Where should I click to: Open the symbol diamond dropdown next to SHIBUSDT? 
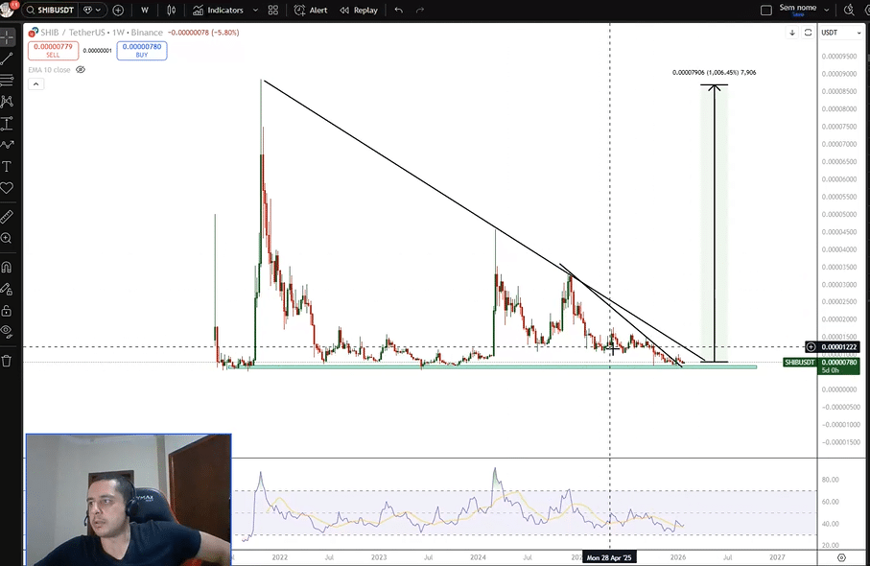tap(92, 10)
